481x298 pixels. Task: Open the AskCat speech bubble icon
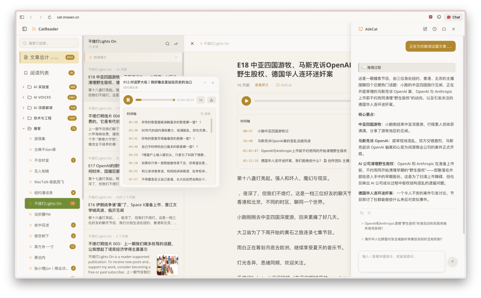click(x=444, y=29)
